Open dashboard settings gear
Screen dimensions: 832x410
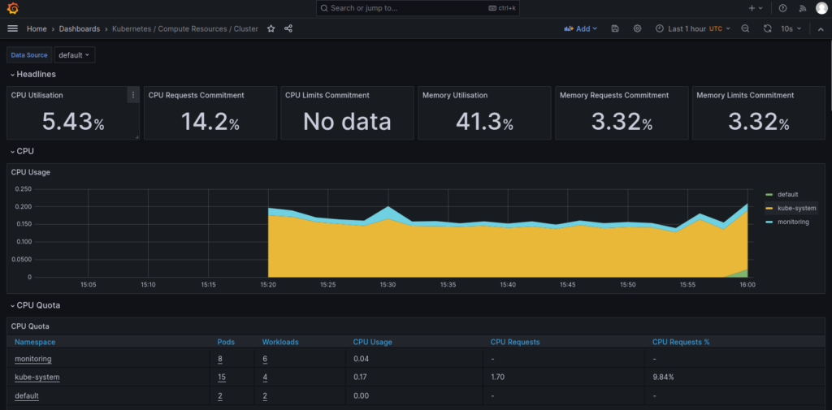click(x=638, y=28)
